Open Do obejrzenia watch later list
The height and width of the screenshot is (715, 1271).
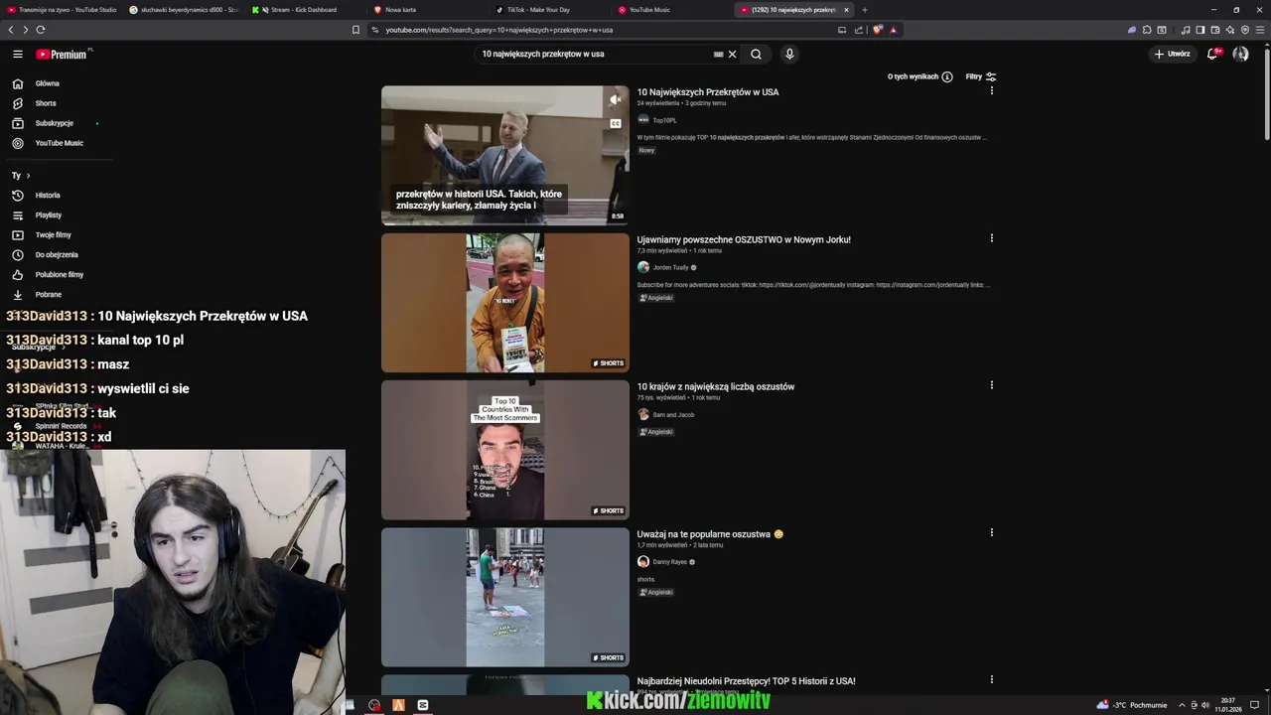pos(56,255)
